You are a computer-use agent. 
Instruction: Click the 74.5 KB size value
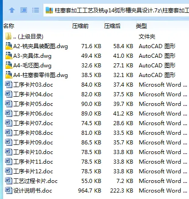pos(91,123)
